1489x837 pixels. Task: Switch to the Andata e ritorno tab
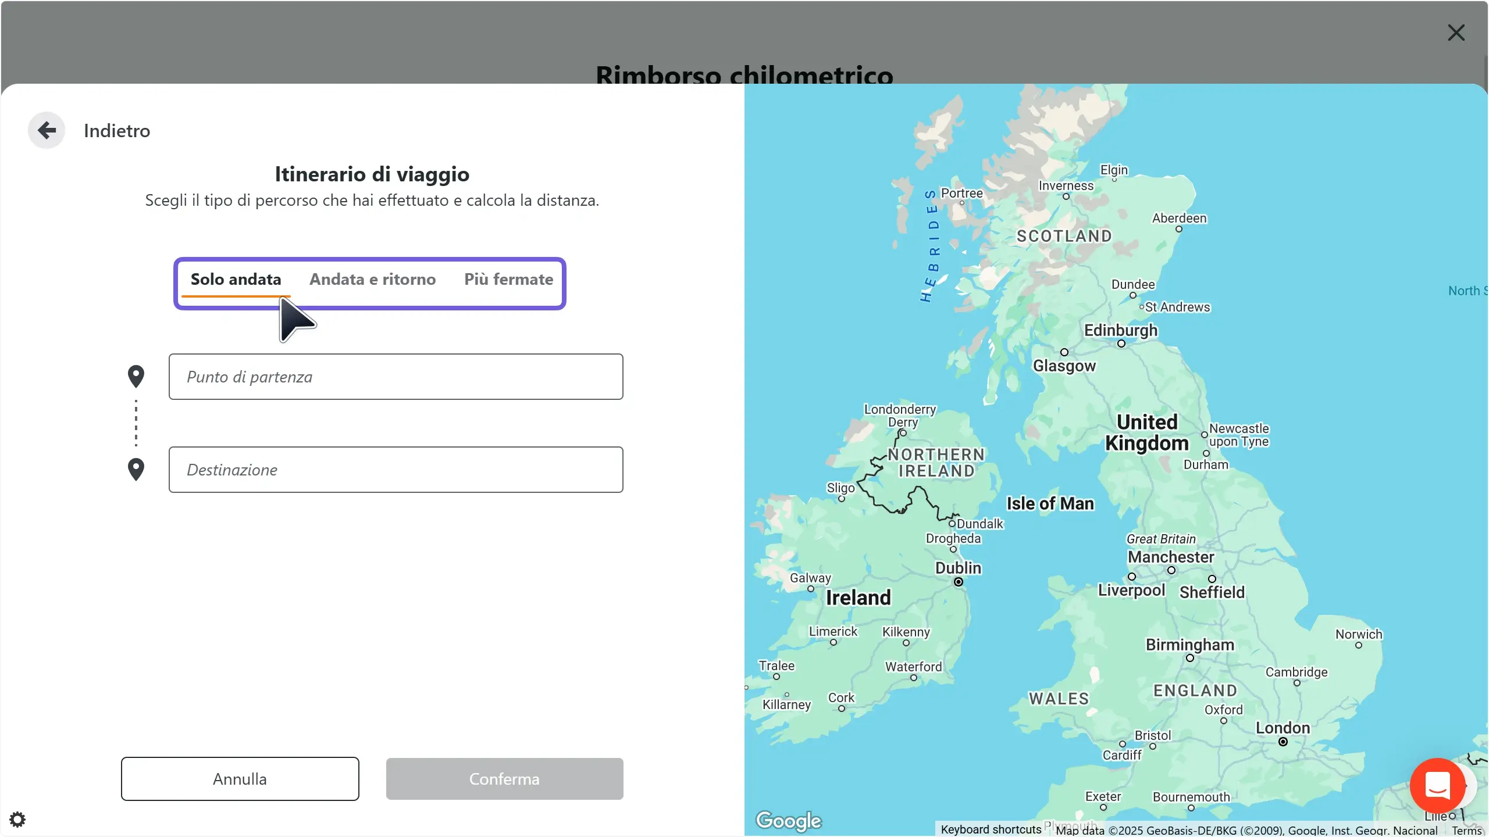coord(372,280)
